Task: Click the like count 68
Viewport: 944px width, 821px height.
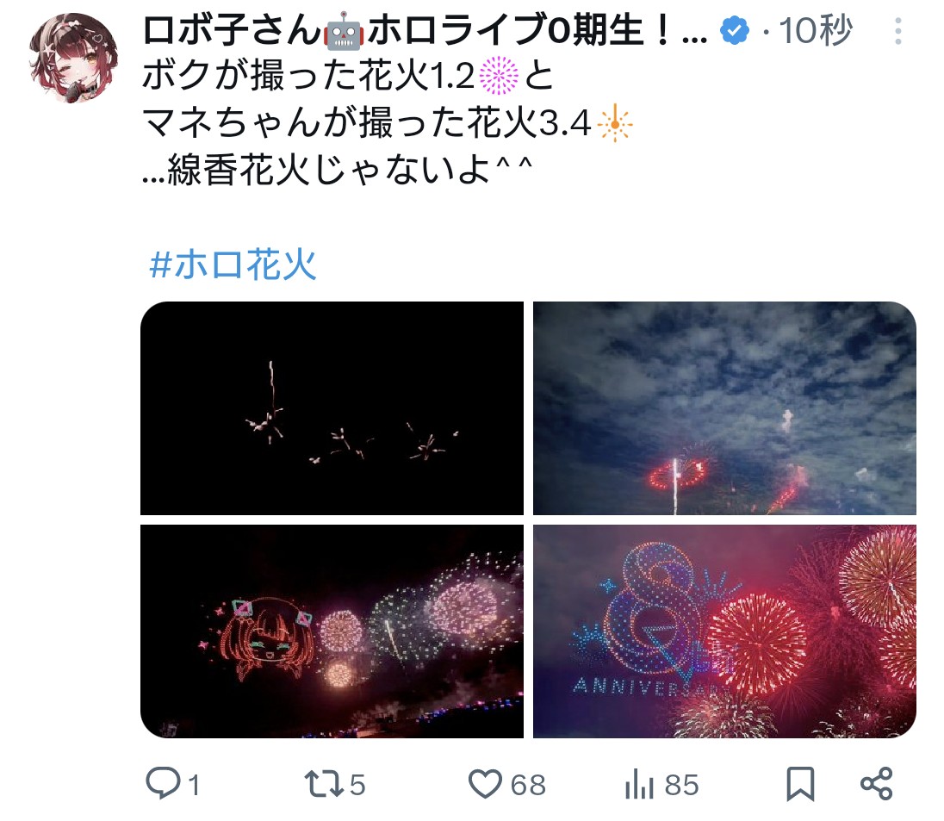Action: [528, 786]
